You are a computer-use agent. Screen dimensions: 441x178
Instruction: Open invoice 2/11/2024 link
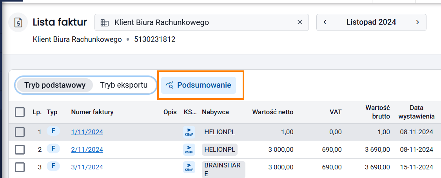[x=87, y=150]
